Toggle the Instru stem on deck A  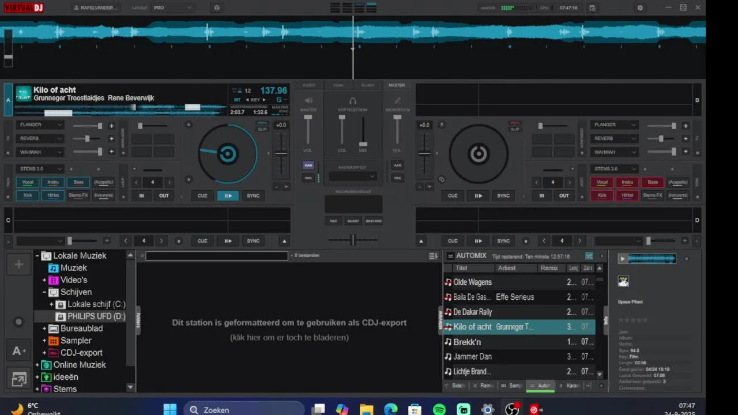tap(53, 182)
